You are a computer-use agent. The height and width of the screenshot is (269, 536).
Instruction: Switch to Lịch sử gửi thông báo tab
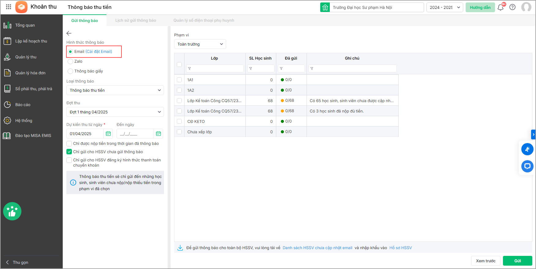(x=136, y=20)
